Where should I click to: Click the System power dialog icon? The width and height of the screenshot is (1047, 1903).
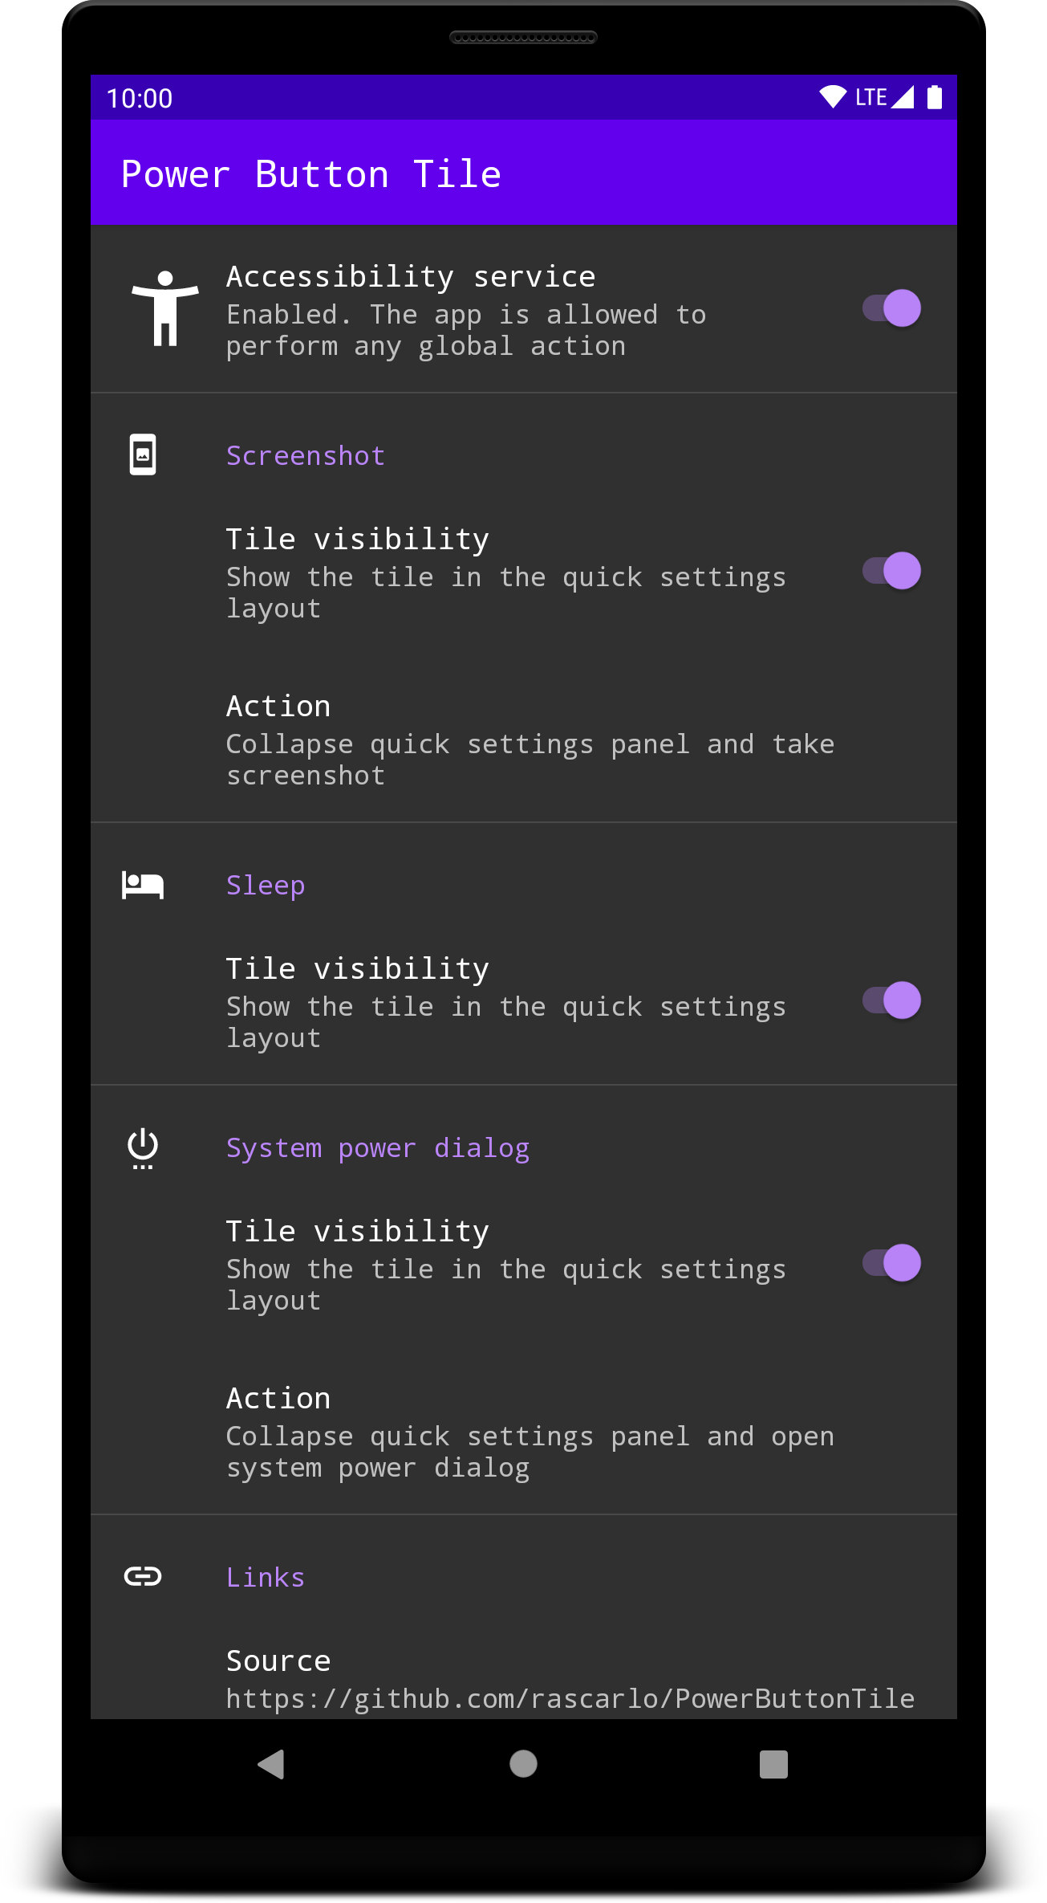(x=143, y=1147)
